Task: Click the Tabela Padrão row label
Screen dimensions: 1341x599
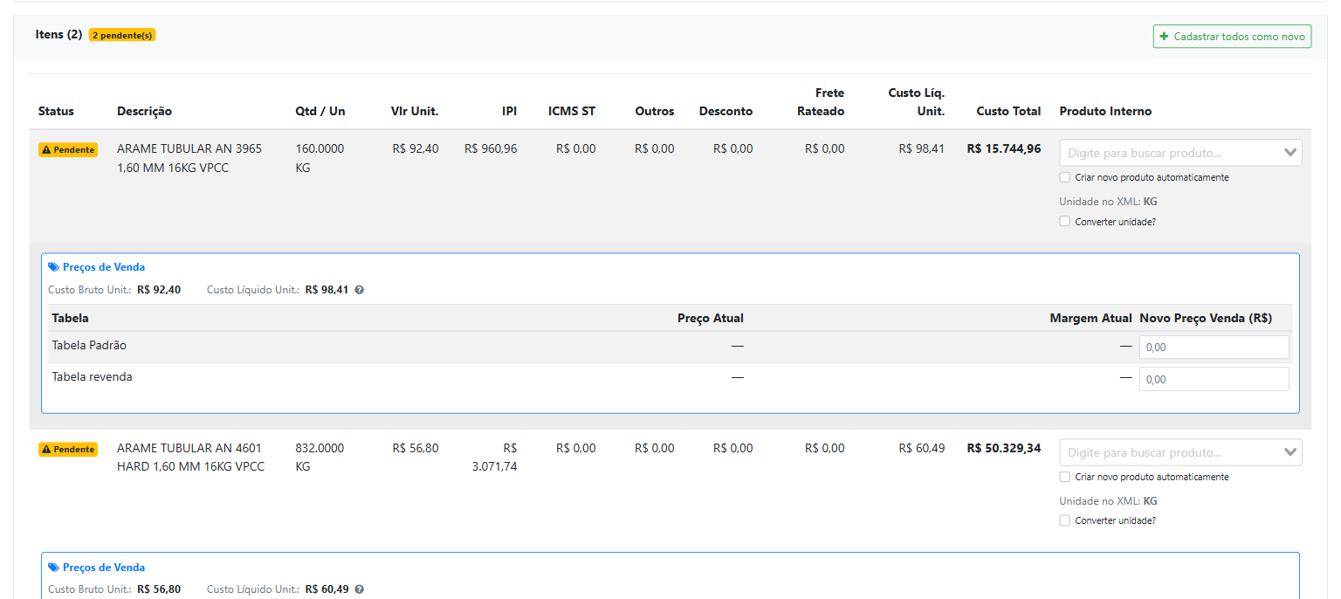Action: pyautogui.click(x=89, y=345)
